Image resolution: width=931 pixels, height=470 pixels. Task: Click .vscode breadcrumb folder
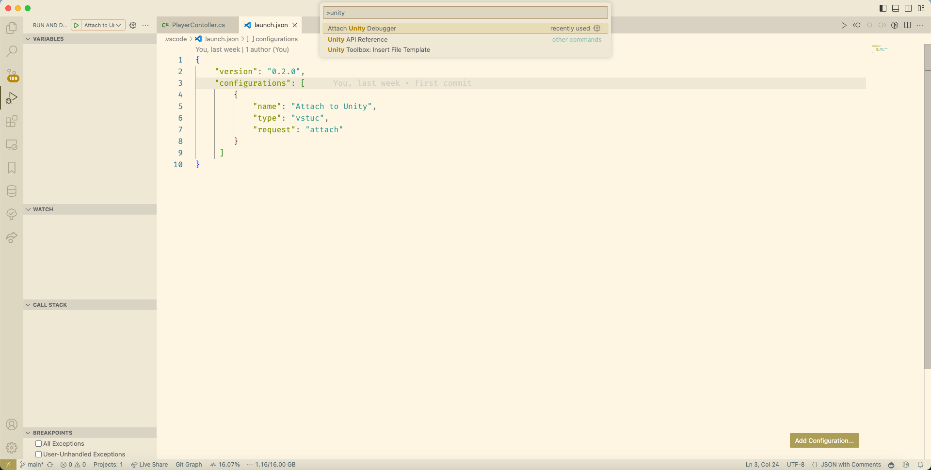point(176,39)
